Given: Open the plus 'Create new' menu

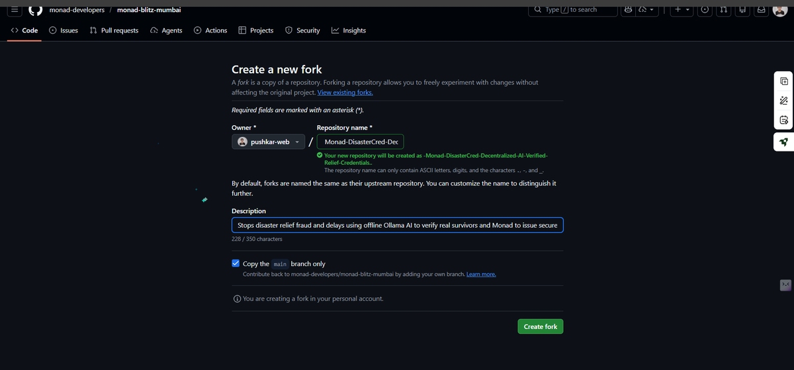Looking at the screenshot, I should point(683,10).
